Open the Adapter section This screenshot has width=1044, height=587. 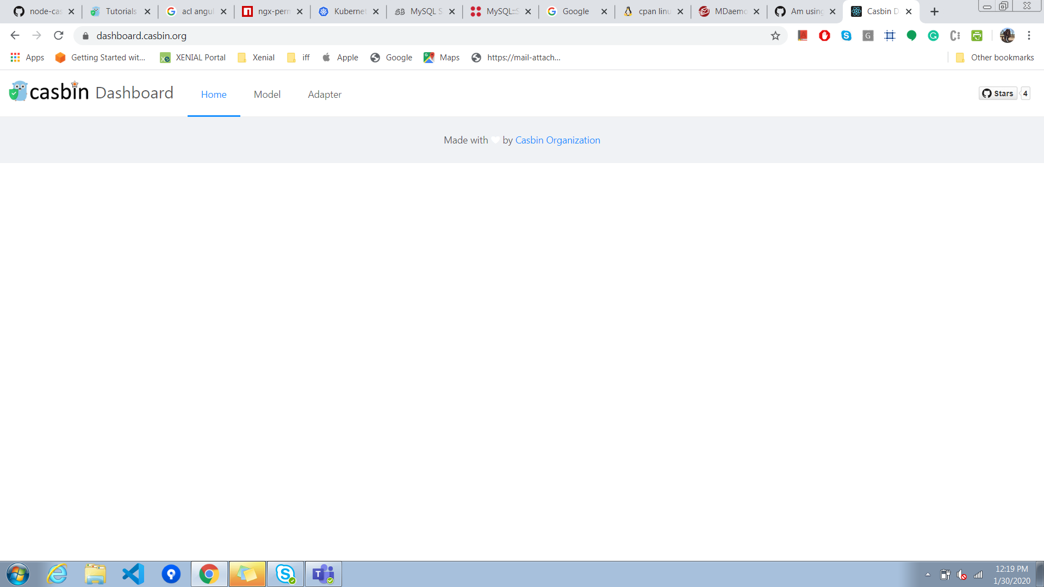coord(325,94)
